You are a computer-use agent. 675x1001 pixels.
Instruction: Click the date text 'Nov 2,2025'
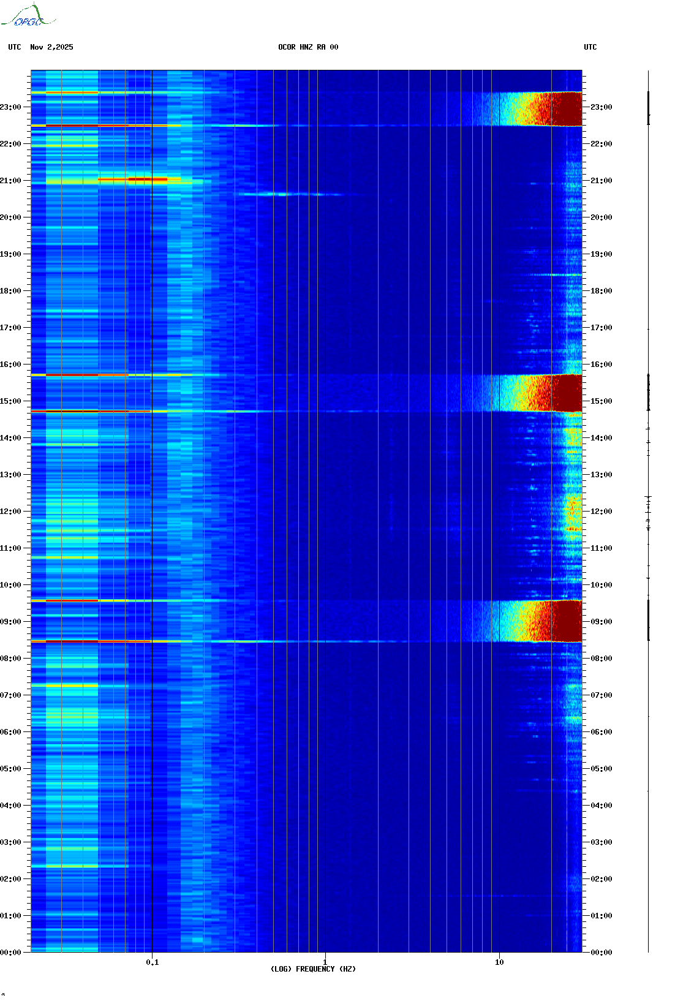tap(51, 47)
